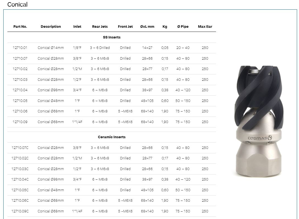Click part number 12710.07C
This screenshot has width=299, height=219.
pyautogui.click(x=20, y=148)
